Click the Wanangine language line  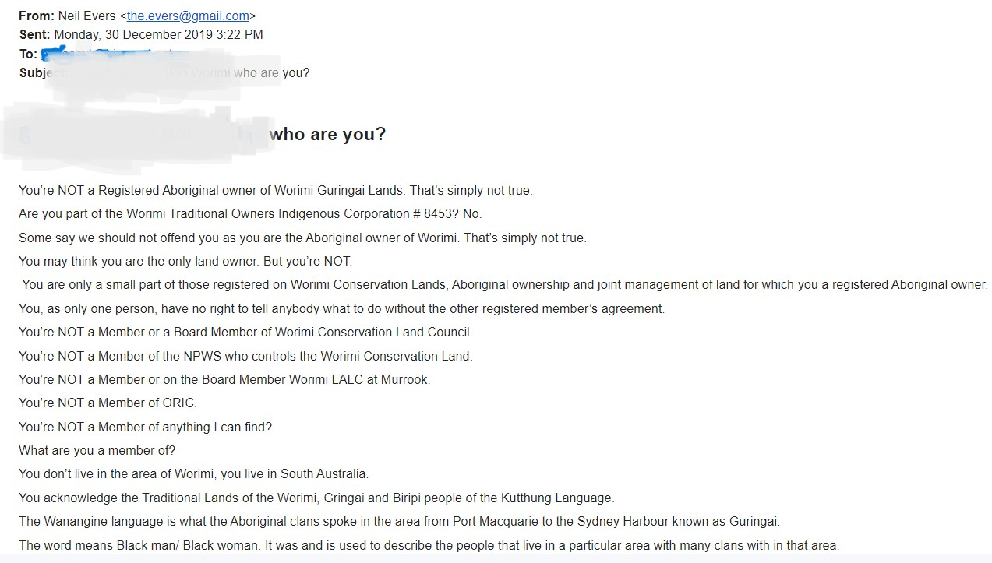coord(399,521)
